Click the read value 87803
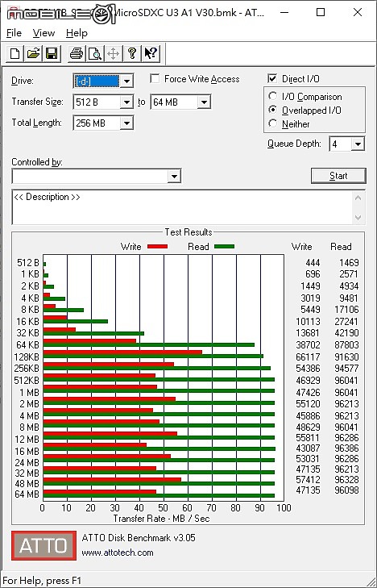The width and height of the screenshot is (377, 588). click(x=346, y=344)
